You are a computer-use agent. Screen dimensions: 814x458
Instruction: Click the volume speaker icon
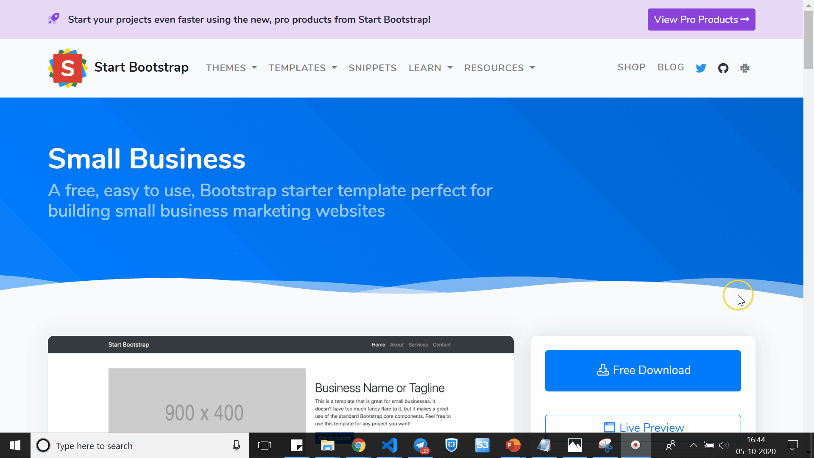724,445
